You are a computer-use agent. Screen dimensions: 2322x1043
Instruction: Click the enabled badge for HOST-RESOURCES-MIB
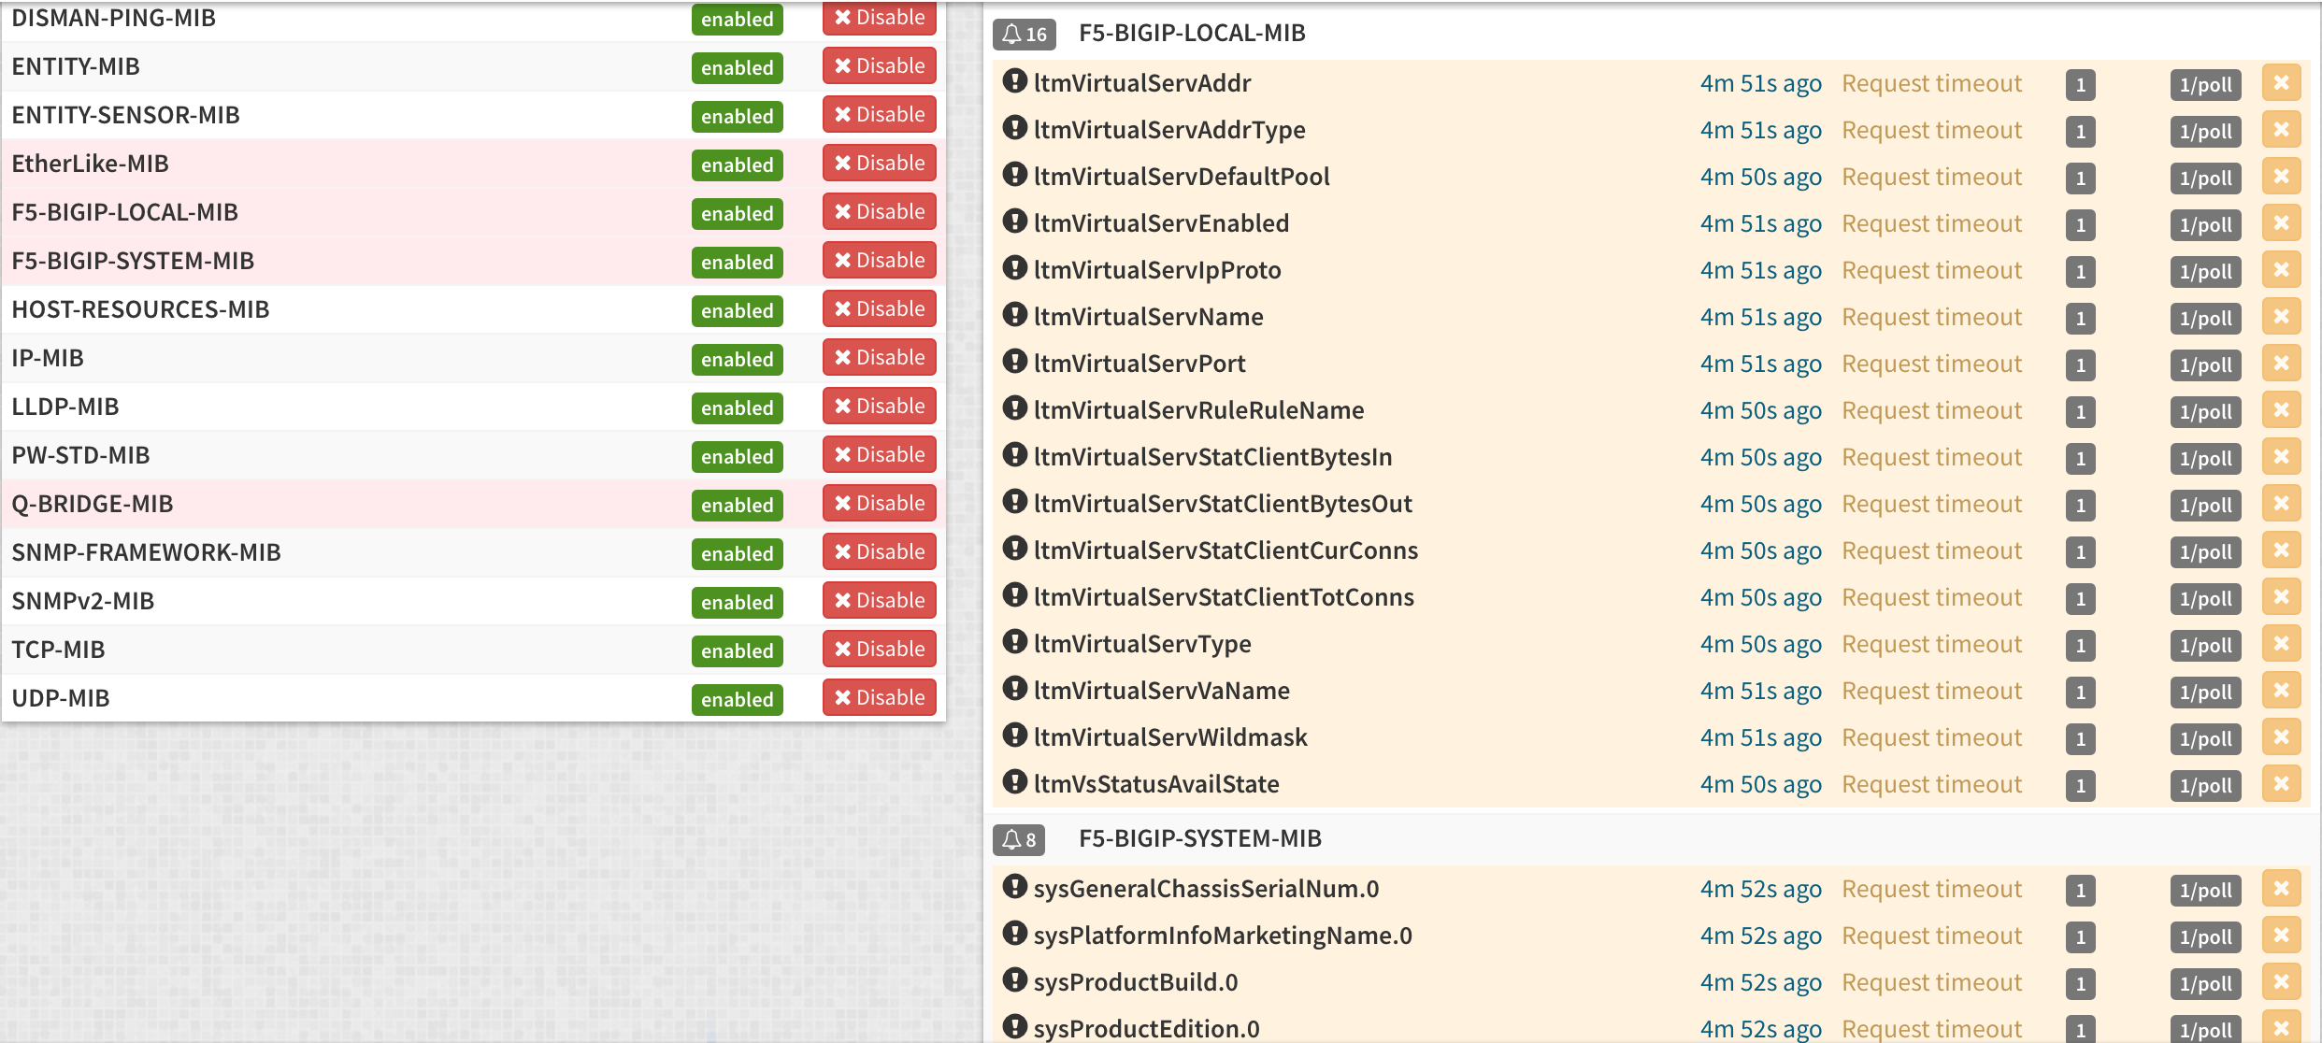point(738,311)
